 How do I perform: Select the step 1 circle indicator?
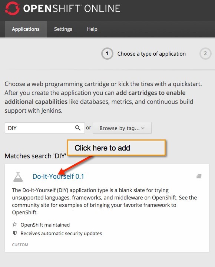107,54
